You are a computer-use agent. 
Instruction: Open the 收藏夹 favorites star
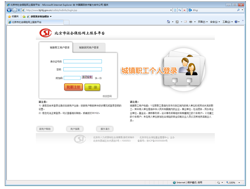13,16
